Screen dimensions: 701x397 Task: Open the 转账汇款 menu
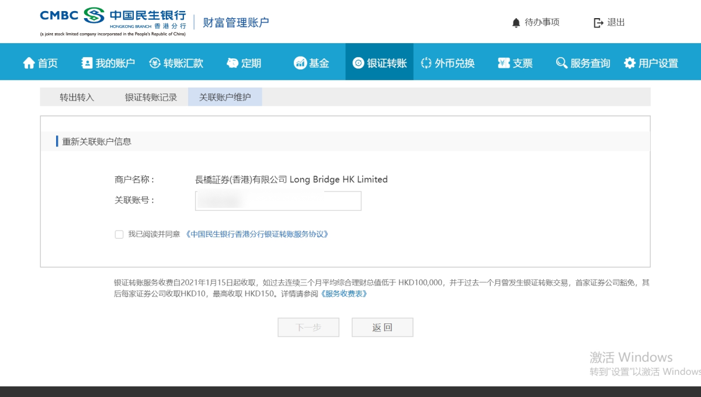(x=176, y=63)
